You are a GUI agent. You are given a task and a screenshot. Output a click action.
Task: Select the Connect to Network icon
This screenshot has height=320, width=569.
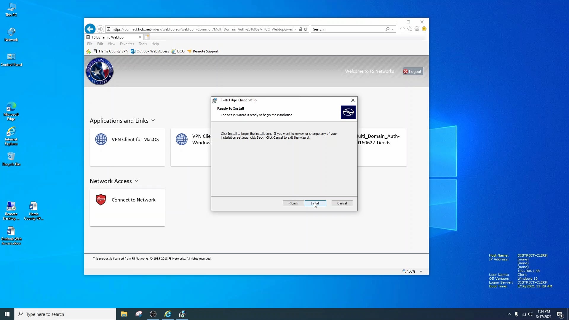coord(101,199)
